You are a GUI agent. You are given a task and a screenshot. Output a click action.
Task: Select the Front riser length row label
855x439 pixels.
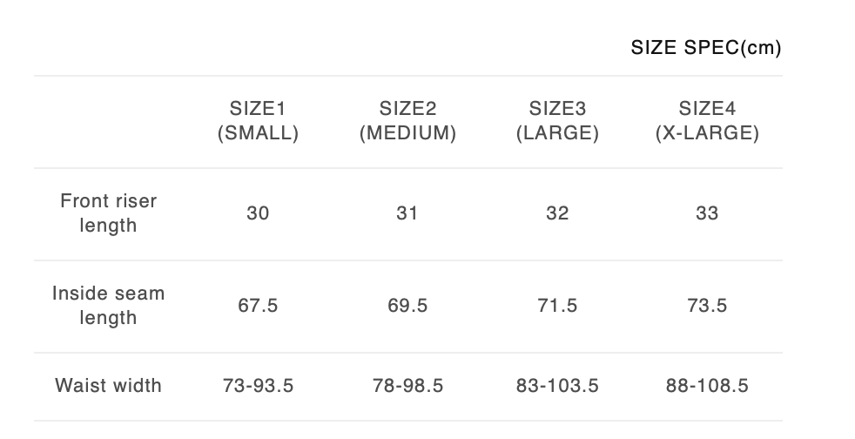coord(109,213)
